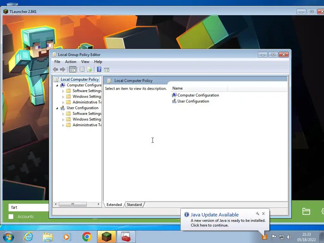Minimize the Local Group Policy Editor window
This screenshot has height=243, width=324.
click(263, 55)
